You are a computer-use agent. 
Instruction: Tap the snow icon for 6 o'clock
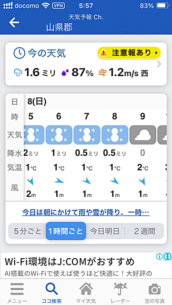(59, 134)
